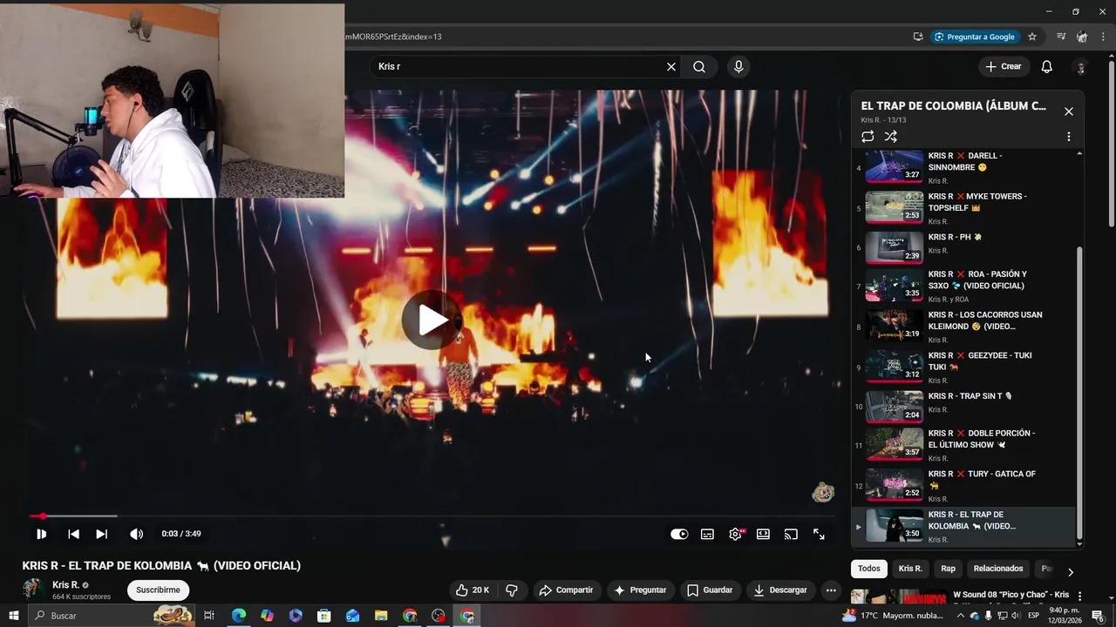Open Kris R. channel avatar below title
This screenshot has width=1116, height=627.
(34, 590)
